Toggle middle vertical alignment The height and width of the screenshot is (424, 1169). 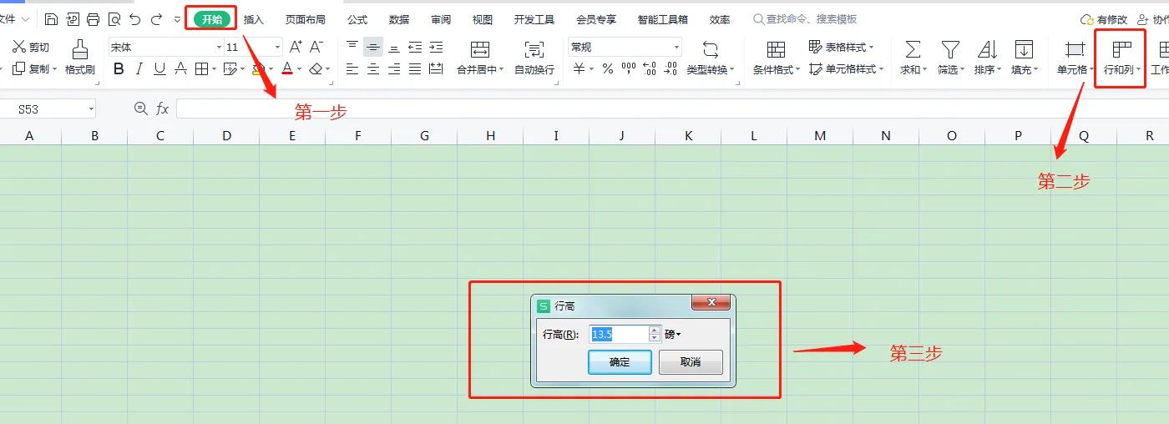[373, 48]
